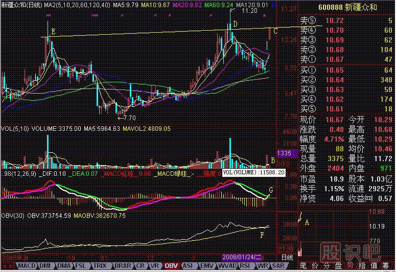
Task: Select the 势 trend tab
Action: pyautogui.click(x=350, y=265)
